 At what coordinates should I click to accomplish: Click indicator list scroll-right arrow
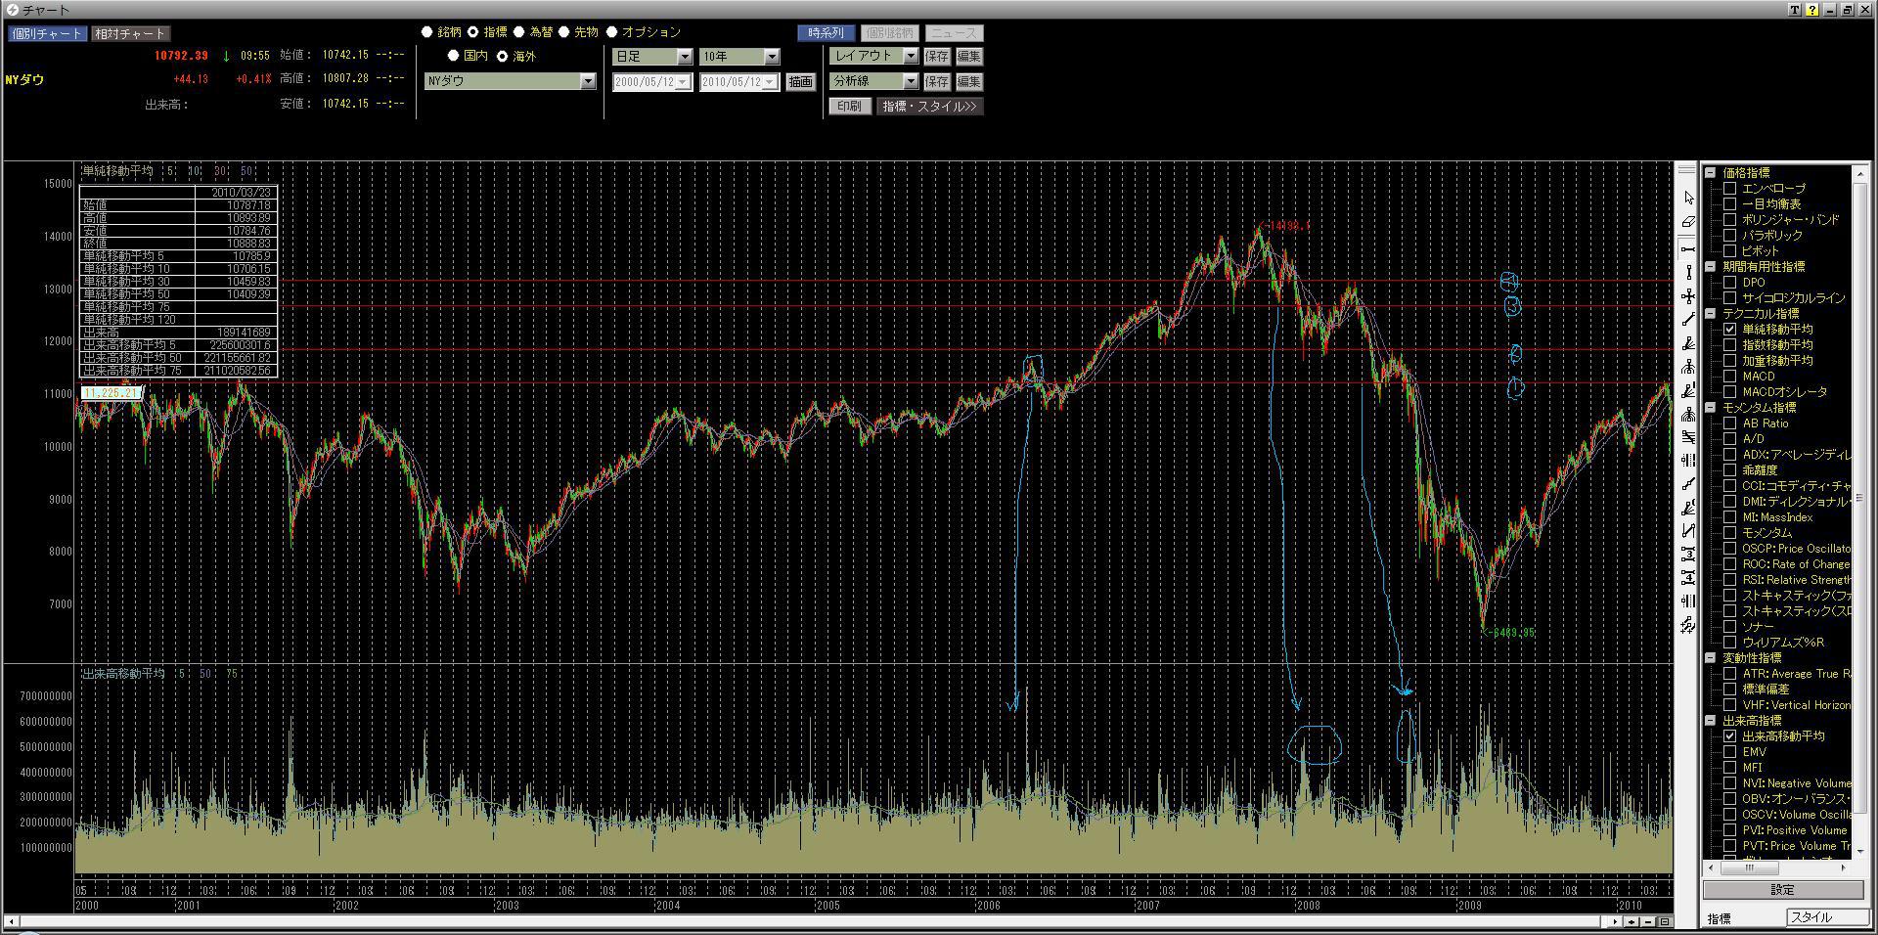pos(1844,868)
